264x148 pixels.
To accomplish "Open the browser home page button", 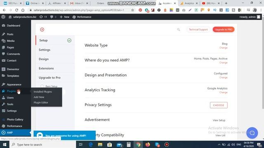I will [x=23, y=10].
